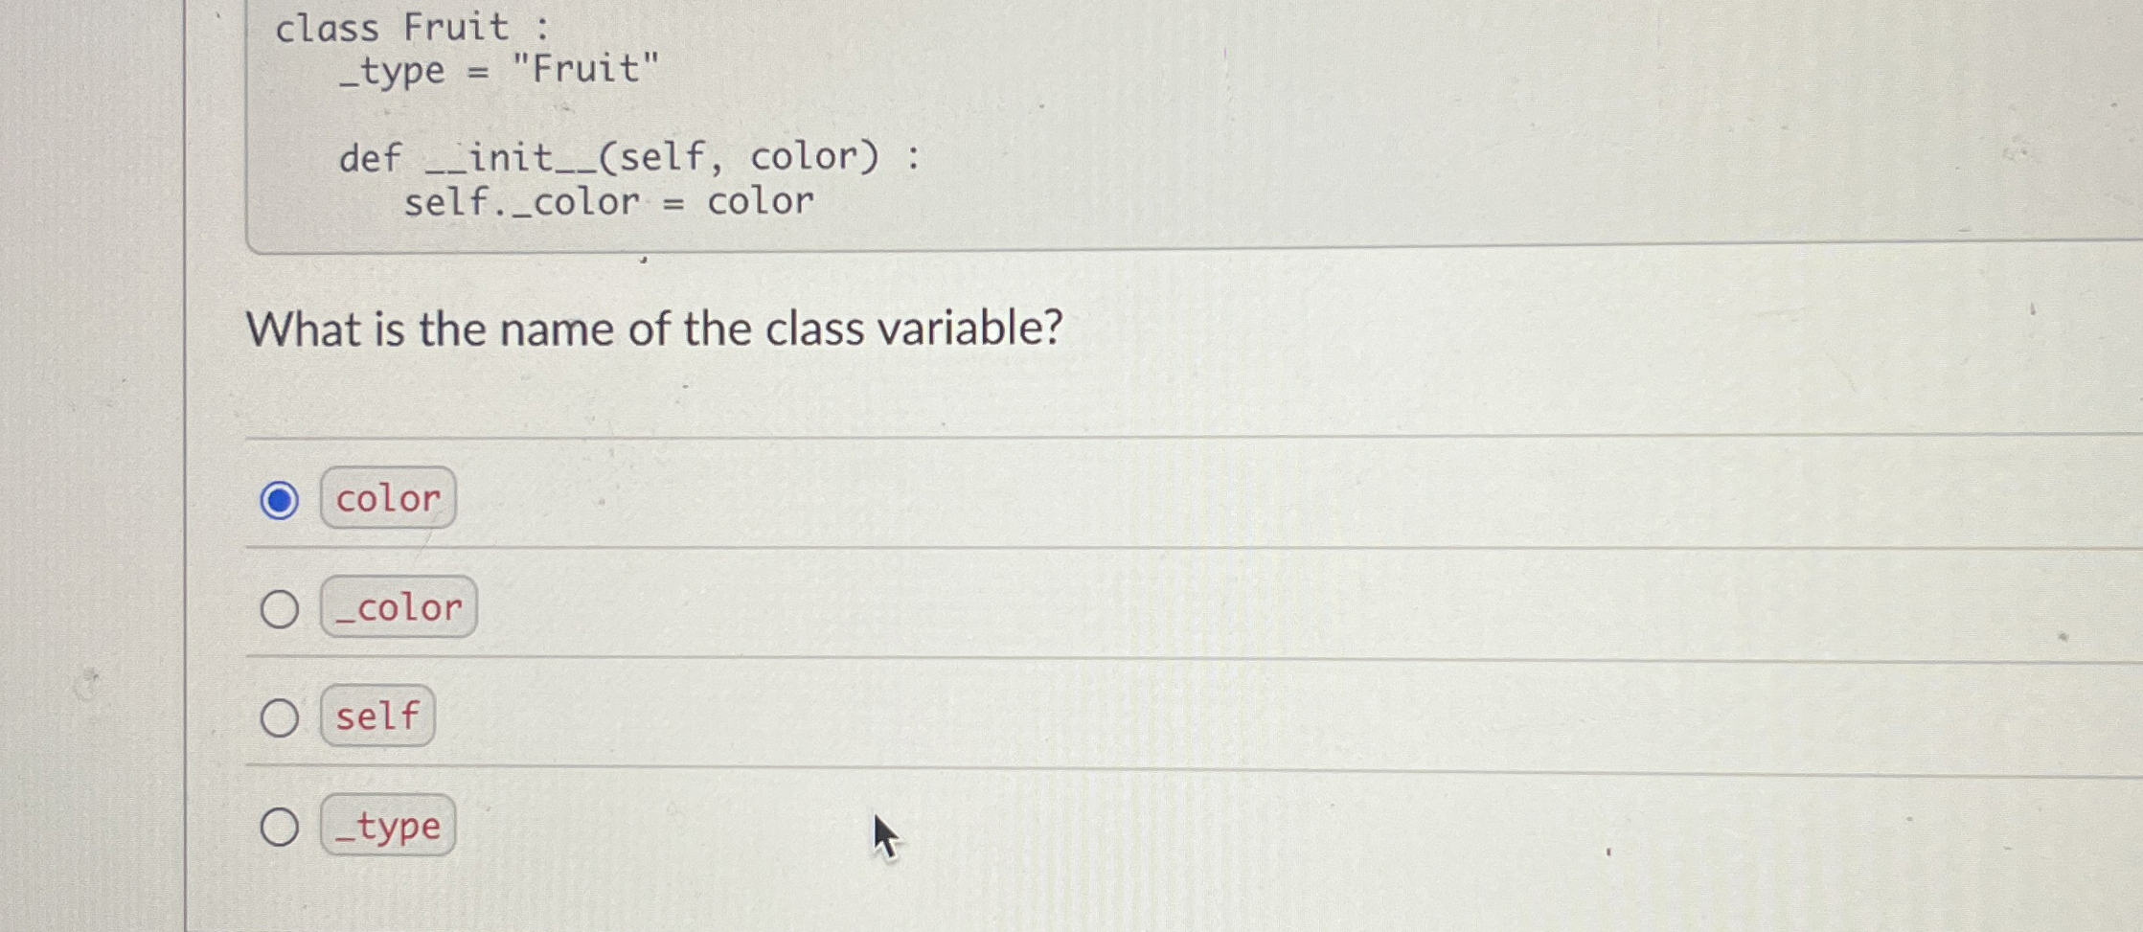2143x932 pixels.
Task: Click the _type = "Fruit" line
Action: (x=465, y=70)
